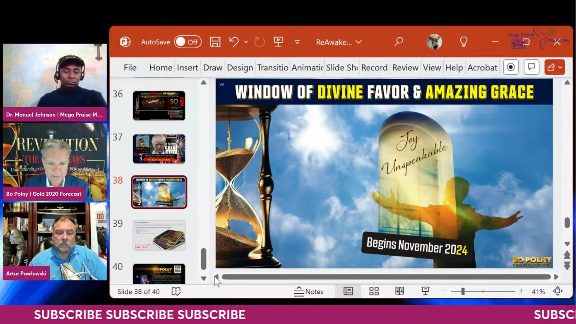
Task: Switch to Normal view icon
Action: coord(348,292)
